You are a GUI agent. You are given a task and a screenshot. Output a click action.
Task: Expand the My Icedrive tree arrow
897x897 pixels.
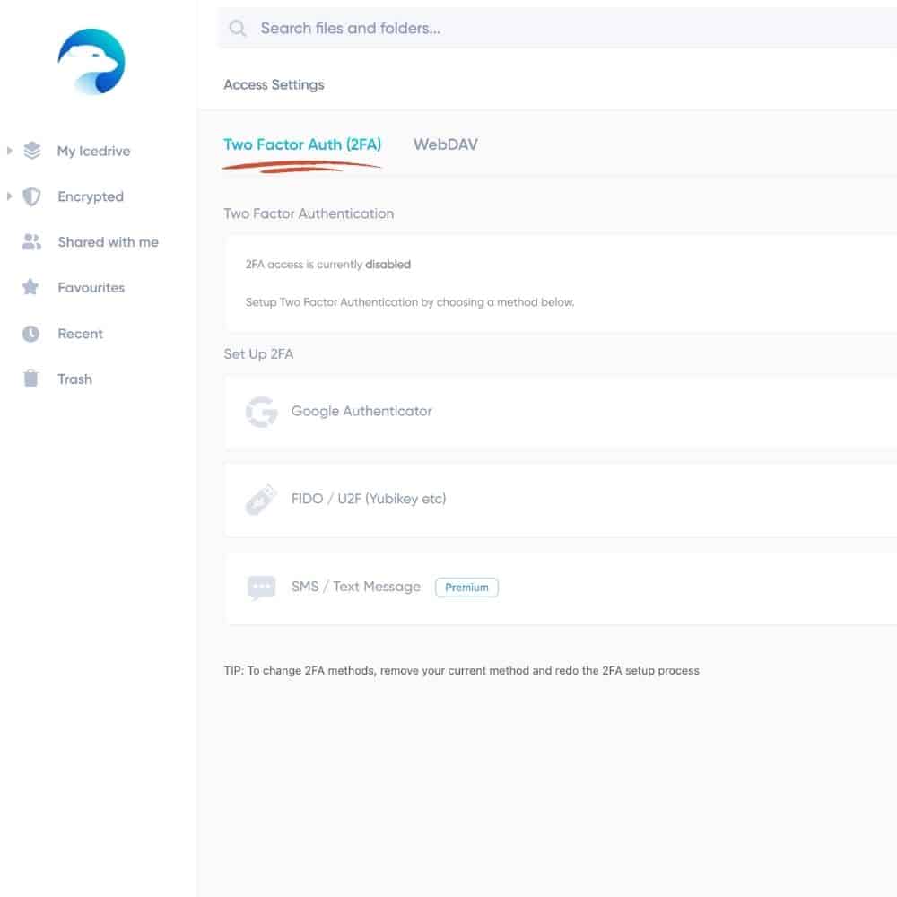pos(9,151)
